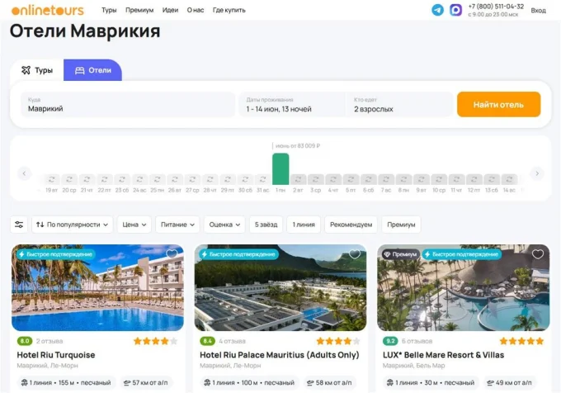Screen dimensions: 561x393
Task: Open the Питание filter dropdown
Action: tap(177, 225)
